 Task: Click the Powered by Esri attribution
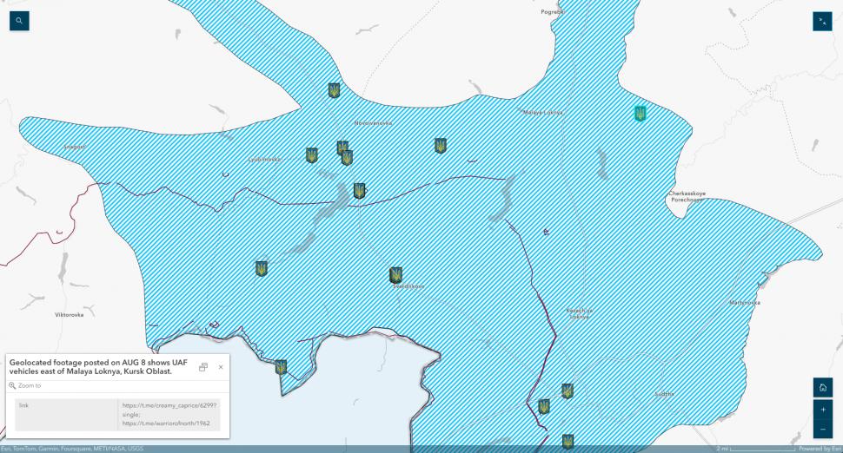pyautogui.click(x=820, y=449)
